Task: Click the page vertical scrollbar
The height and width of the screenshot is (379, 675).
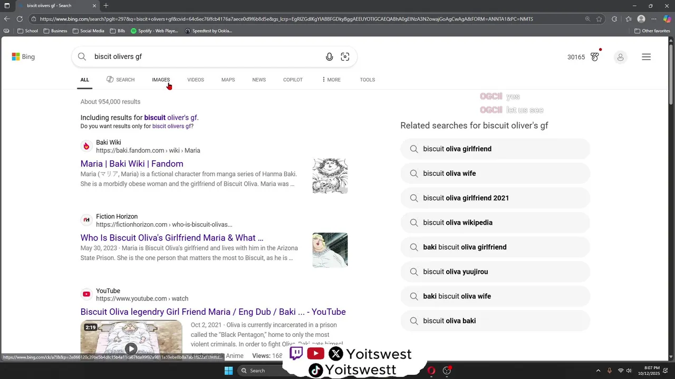Action: (671, 74)
